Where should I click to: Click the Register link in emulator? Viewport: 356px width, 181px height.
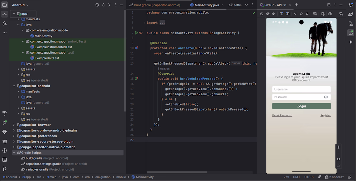325,115
